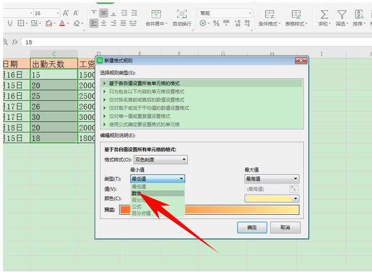Close the 新建格式规则 dialog

click(301, 61)
